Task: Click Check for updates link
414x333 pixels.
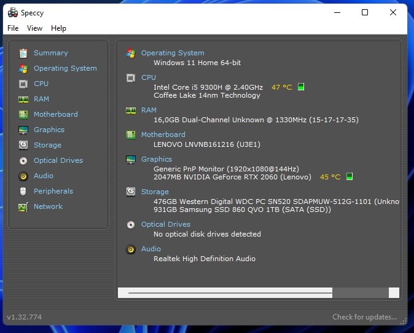Action: tap(364, 317)
